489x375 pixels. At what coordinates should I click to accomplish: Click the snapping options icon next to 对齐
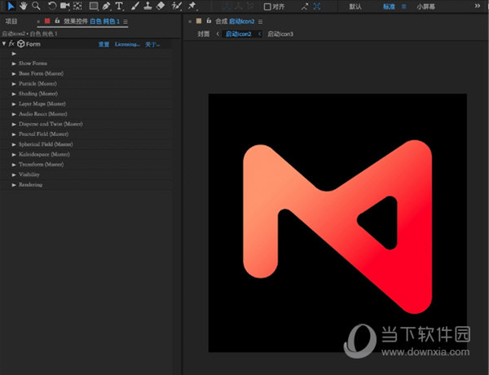pyautogui.click(x=304, y=7)
